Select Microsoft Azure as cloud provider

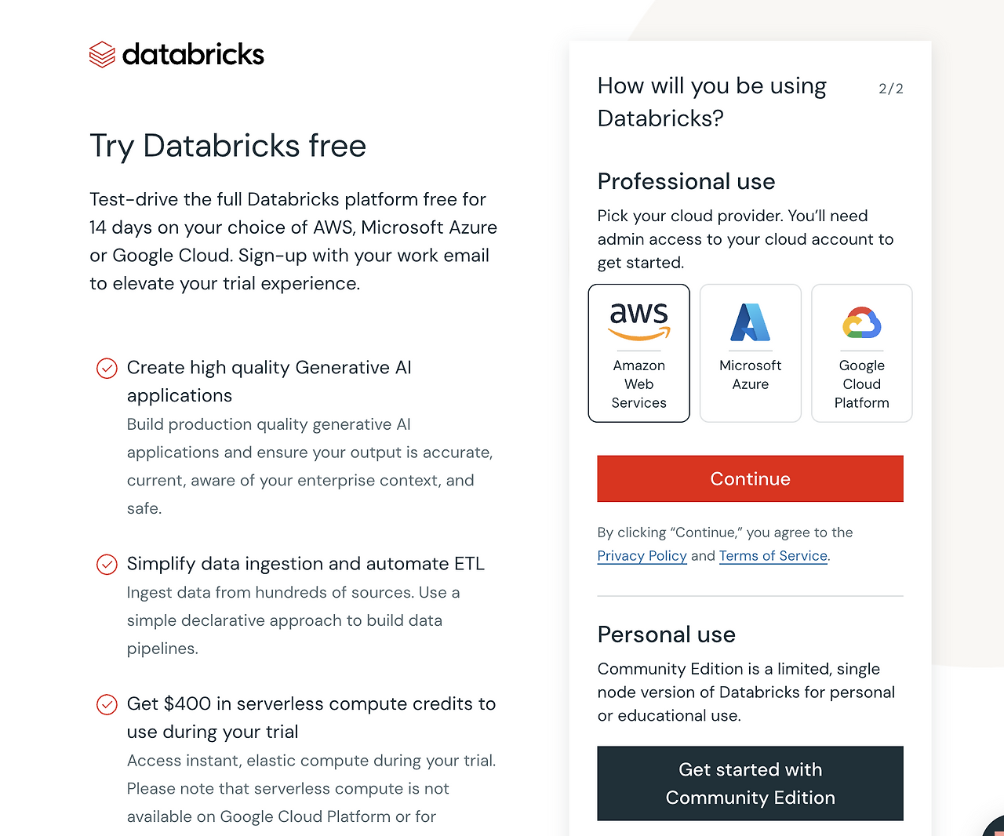(x=750, y=353)
